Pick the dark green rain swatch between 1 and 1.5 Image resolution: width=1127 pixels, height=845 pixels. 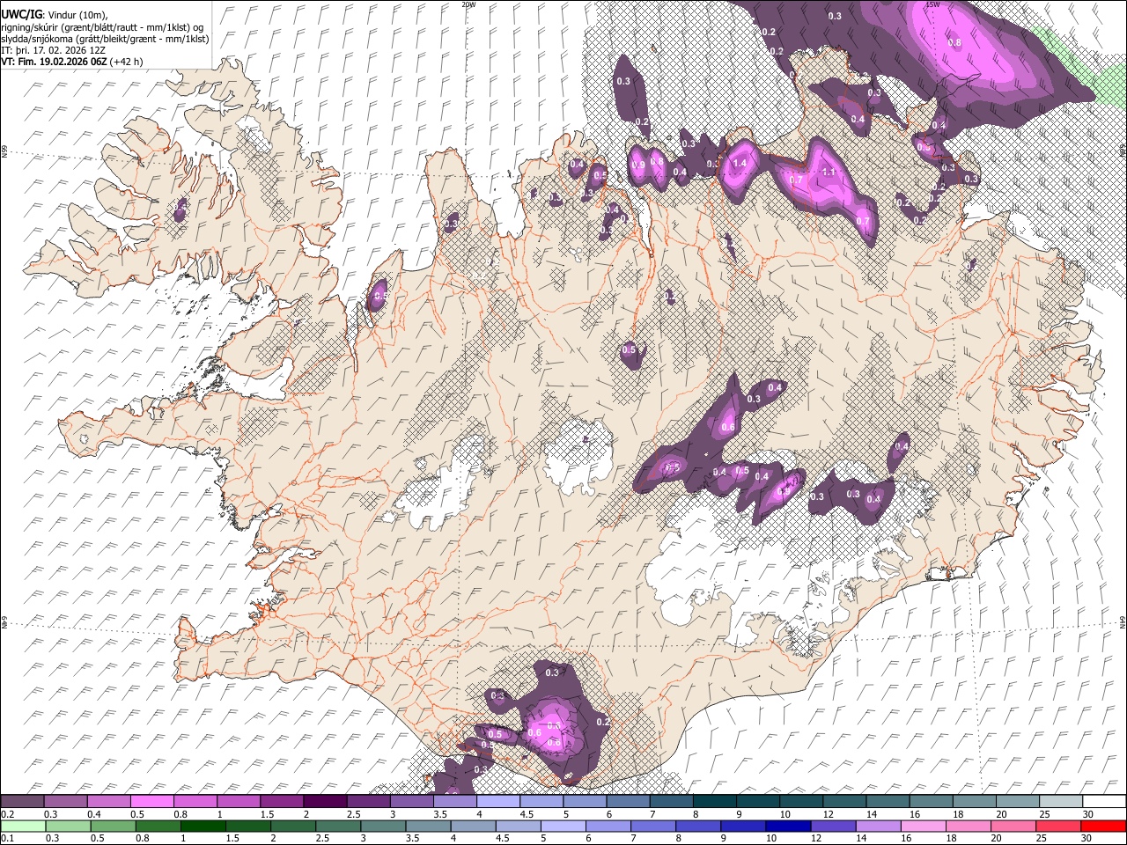pyautogui.click(x=203, y=826)
